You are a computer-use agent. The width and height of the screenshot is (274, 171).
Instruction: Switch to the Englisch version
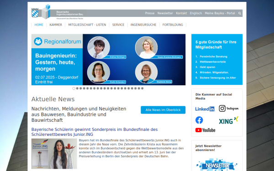[196, 13]
